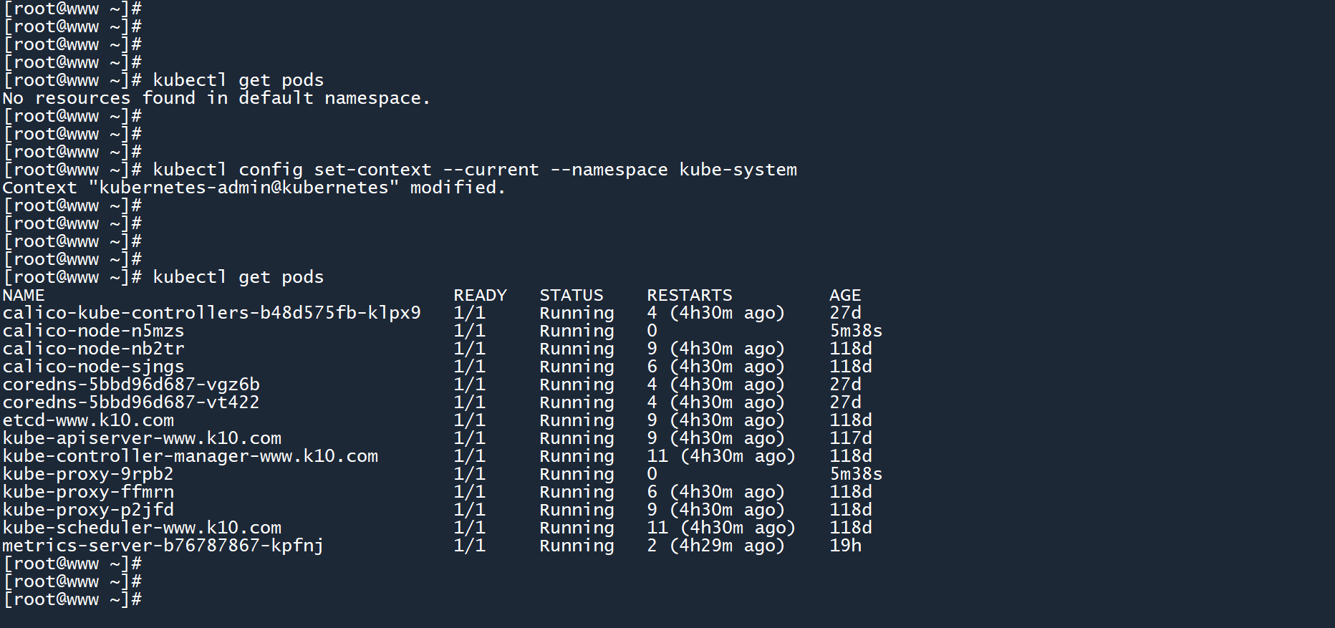Click the kube-proxy-9rpb2 pod name
Screen dimensions: 1335x628
(x=88, y=474)
